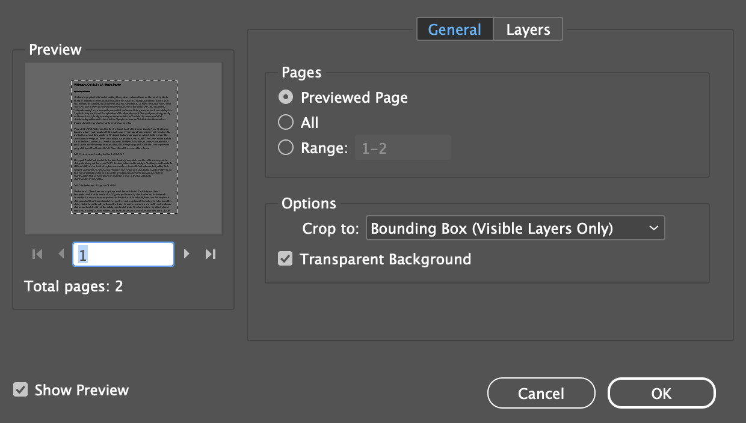The width and height of the screenshot is (746, 423).
Task: Click the Range text field showing 1-2
Action: click(402, 147)
